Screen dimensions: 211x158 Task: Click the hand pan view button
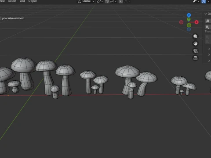195,43
